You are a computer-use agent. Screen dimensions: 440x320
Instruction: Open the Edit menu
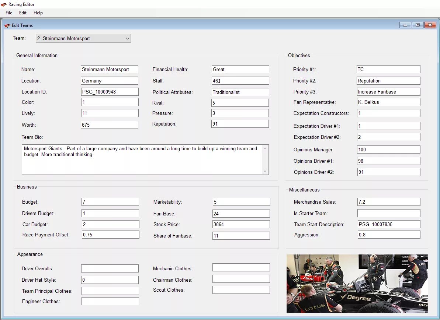(22, 13)
